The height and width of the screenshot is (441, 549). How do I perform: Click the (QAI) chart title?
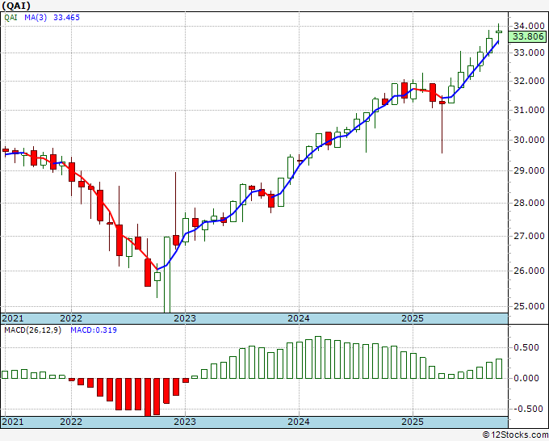(16, 6)
